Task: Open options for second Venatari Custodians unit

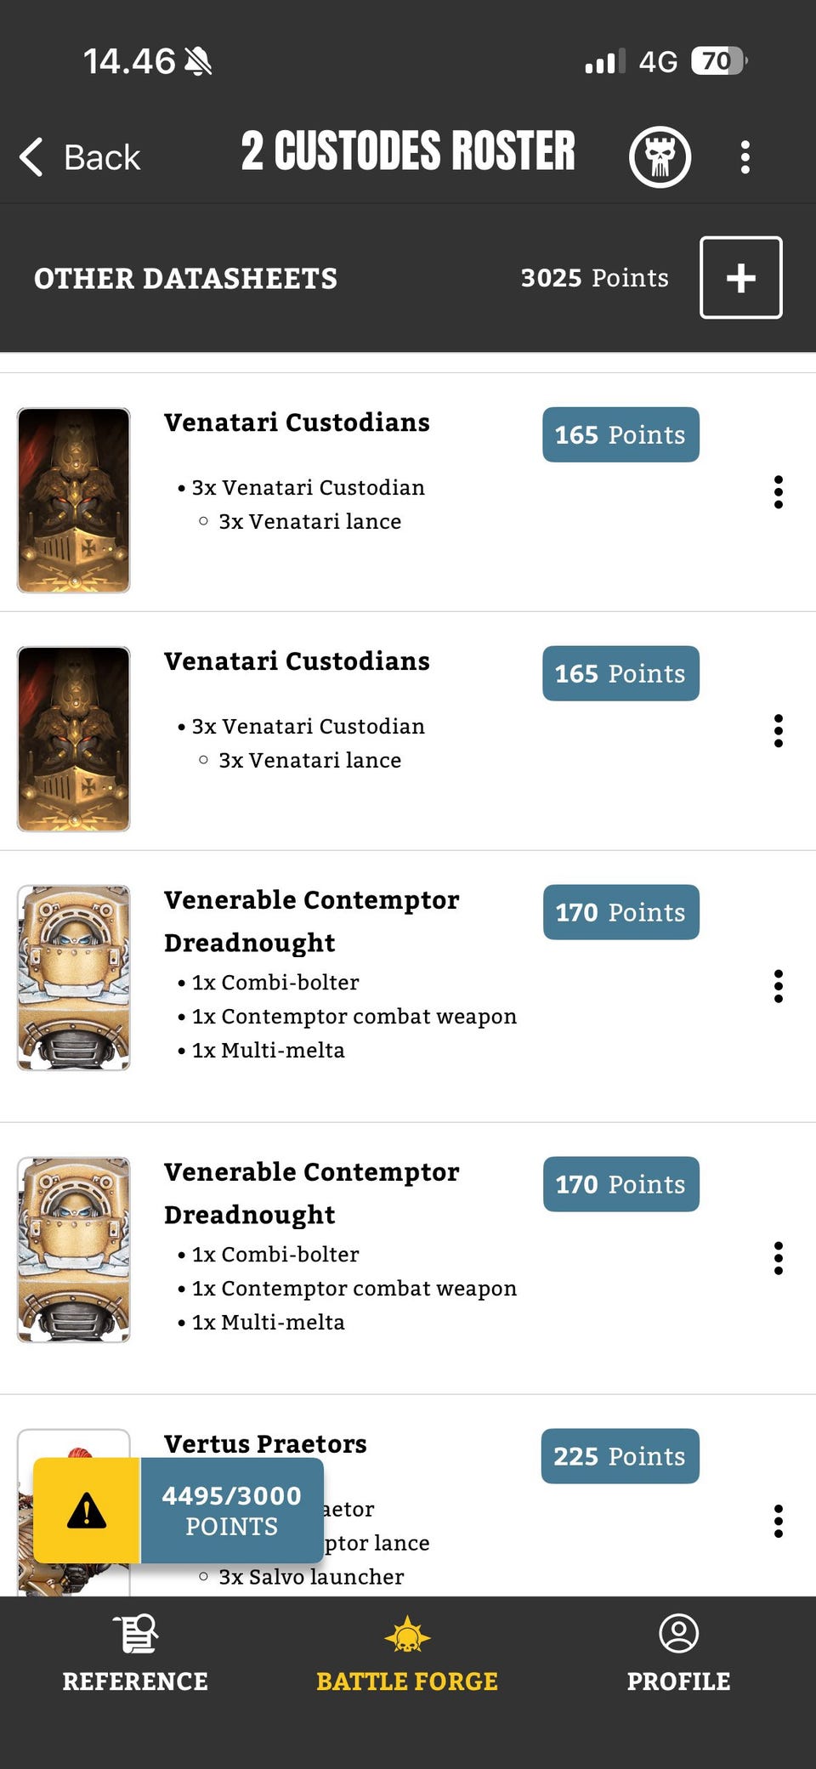Action: pyautogui.click(x=778, y=731)
